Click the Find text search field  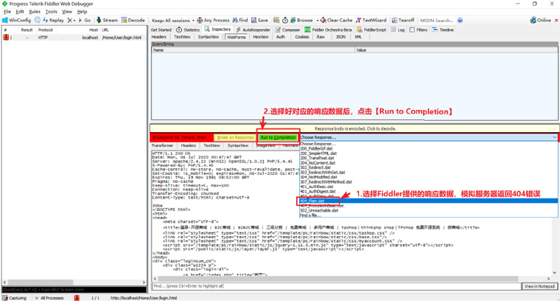(337, 286)
